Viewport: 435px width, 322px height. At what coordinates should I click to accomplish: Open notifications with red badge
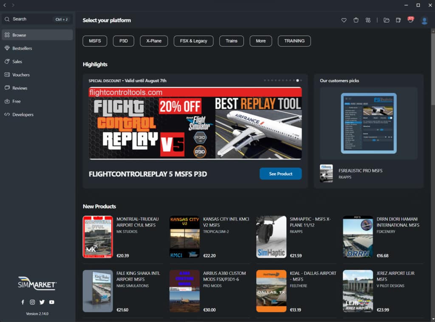[x=410, y=20]
